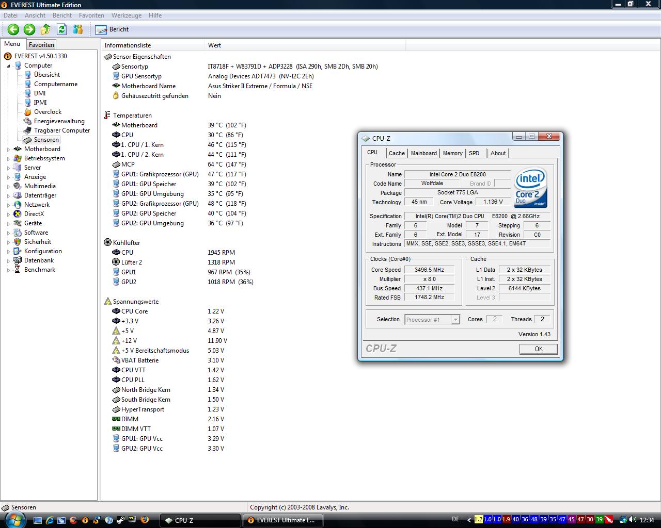Click the Refresh toolbar icon
Screen dimensions: 661x528
click(x=61, y=29)
